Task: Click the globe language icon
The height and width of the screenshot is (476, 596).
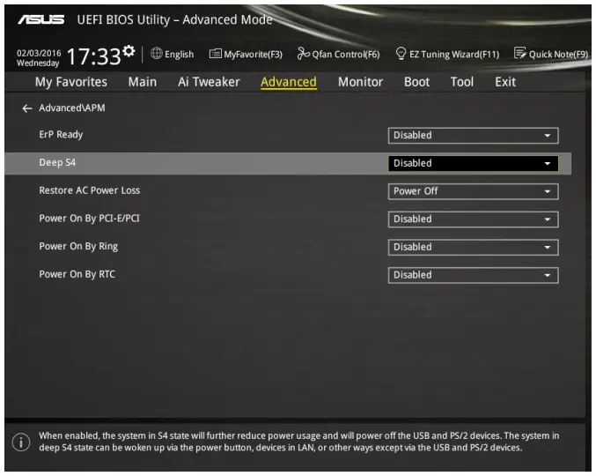Action: click(156, 54)
